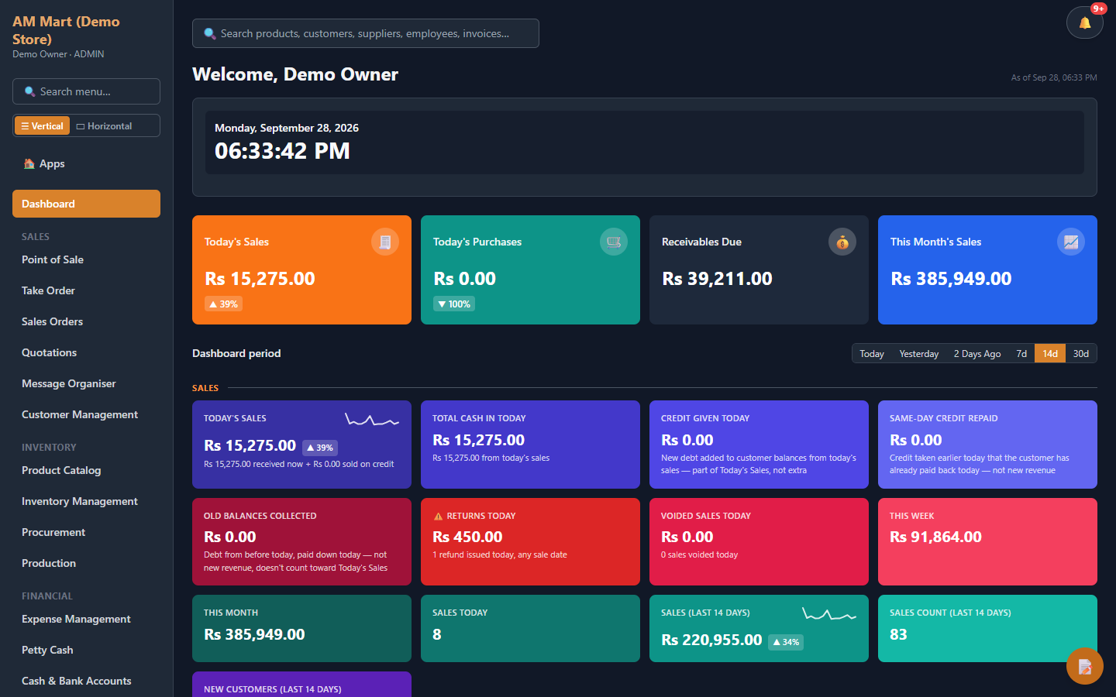Click the This Month's Sales chart icon
1116x697 pixels.
pyautogui.click(x=1071, y=242)
